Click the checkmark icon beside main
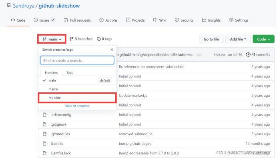This screenshot has height=158, width=277. [44, 80]
